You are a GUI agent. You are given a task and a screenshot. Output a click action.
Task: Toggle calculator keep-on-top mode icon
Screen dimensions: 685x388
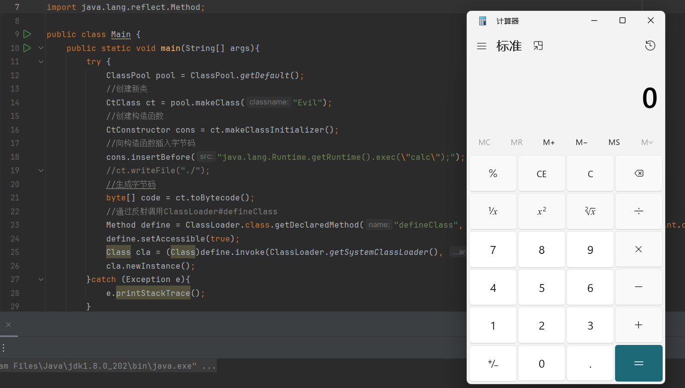click(x=538, y=46)
